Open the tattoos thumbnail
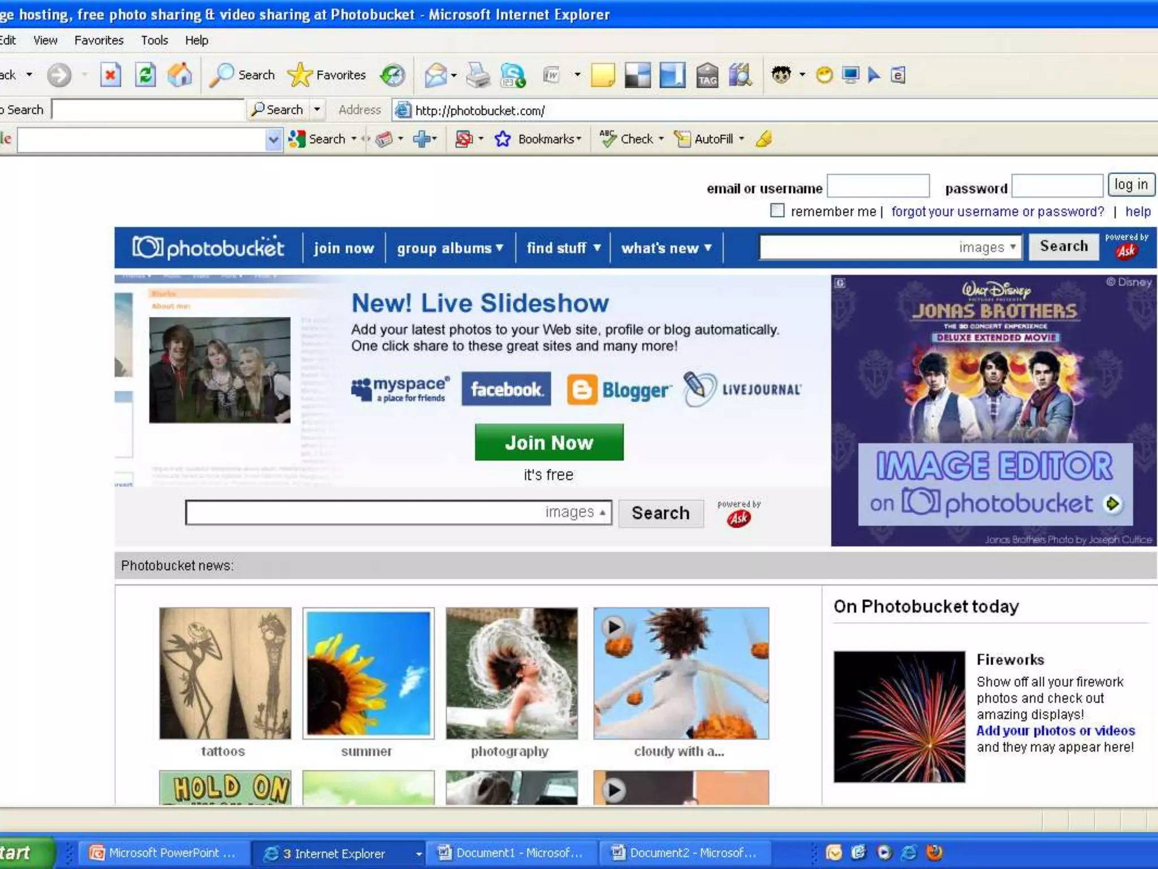Screen dimensions: 1158x869 pos(225,673)
